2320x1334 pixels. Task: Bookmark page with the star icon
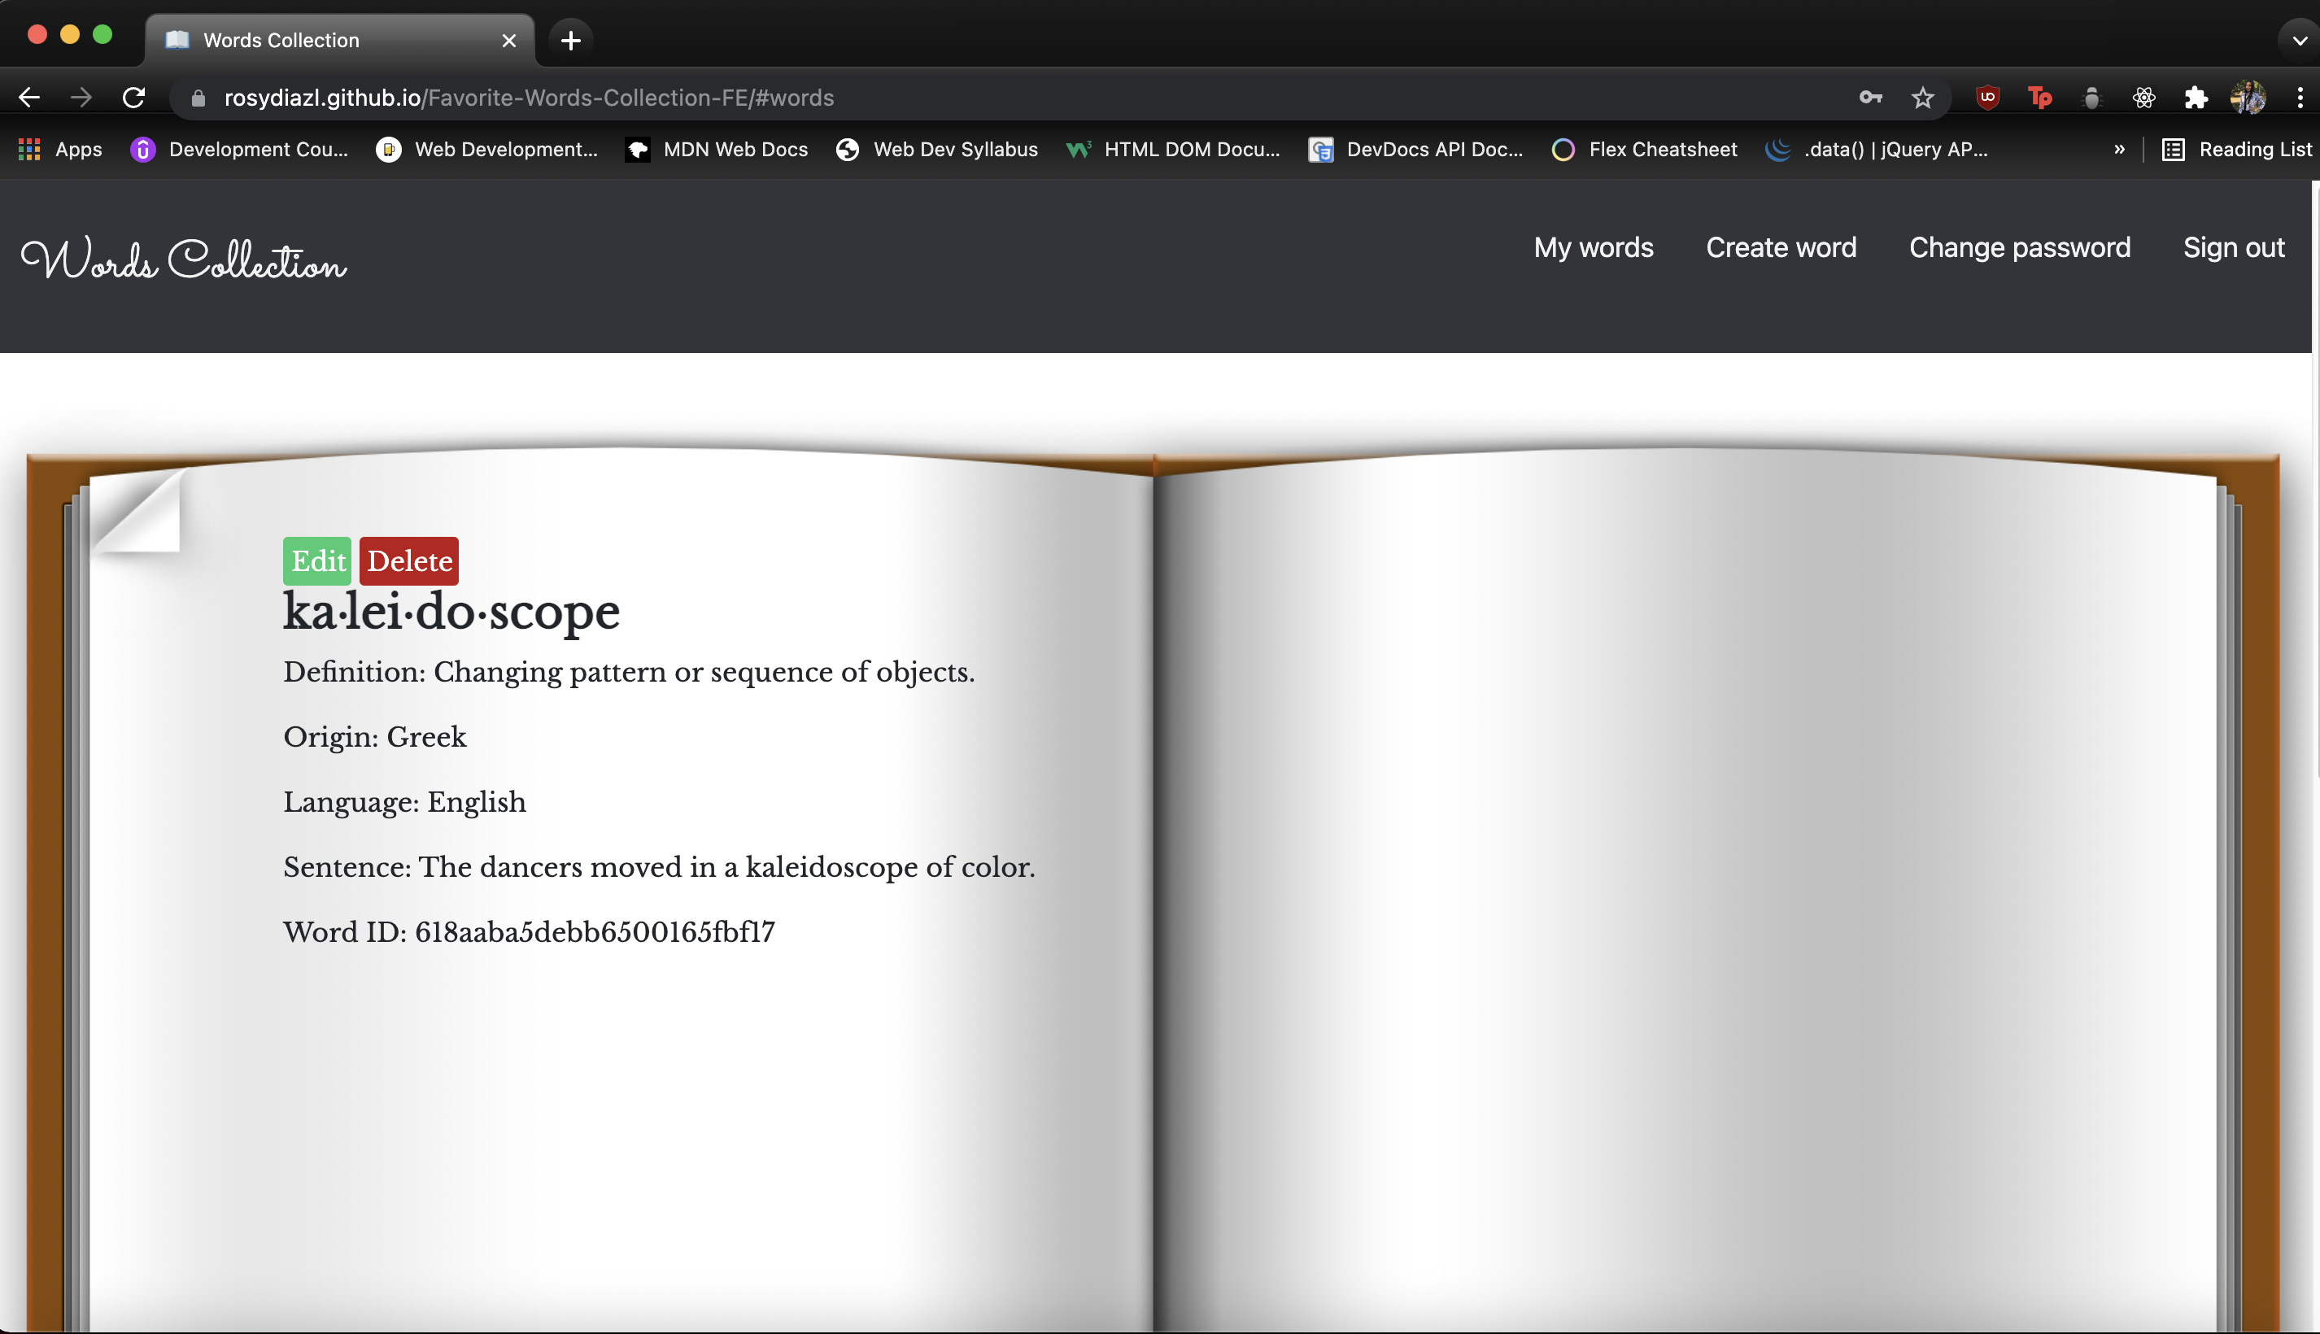(x=1922, y=97)
